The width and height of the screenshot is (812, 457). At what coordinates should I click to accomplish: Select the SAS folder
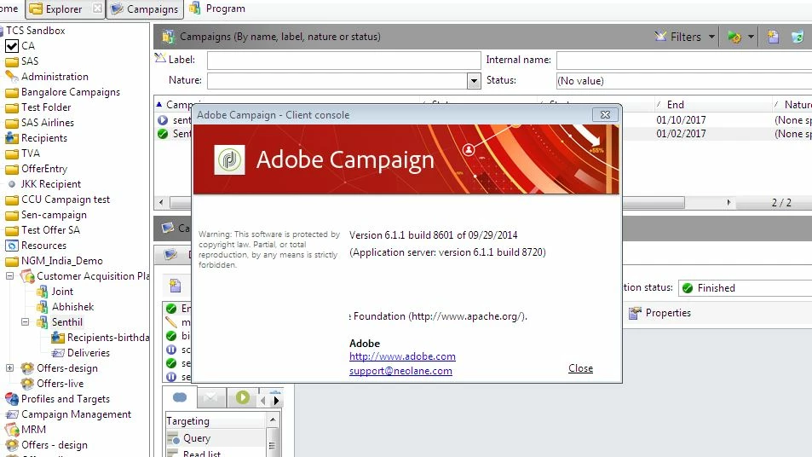[x=30, y=61]
